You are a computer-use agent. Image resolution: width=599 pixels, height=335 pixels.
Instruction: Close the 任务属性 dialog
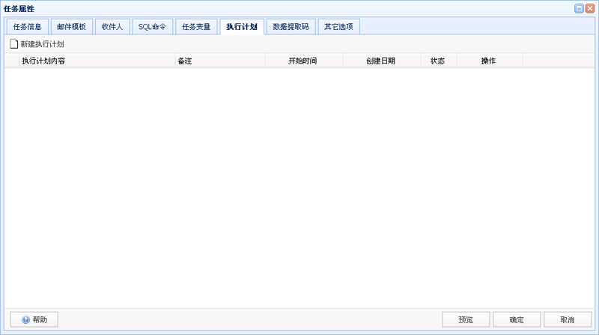coord(590,8)
